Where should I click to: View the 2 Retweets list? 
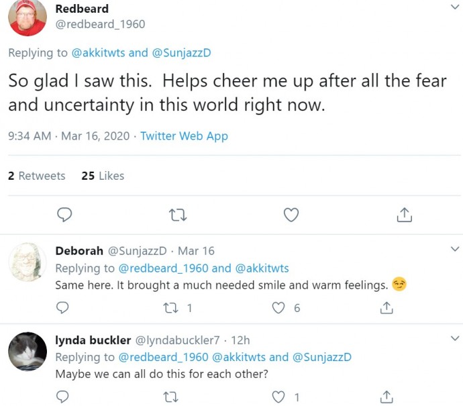37,176
